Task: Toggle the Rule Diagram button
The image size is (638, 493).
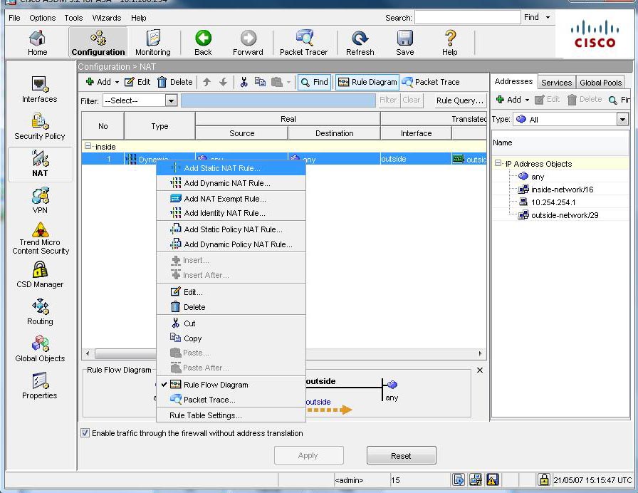Action: [x=367, y=82]
